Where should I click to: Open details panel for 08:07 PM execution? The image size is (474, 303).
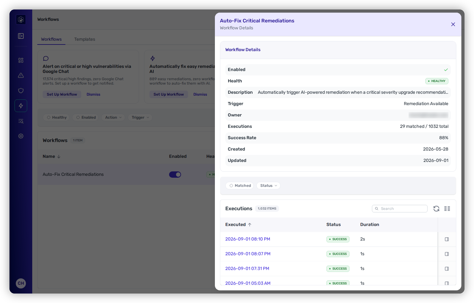(447, 254)
